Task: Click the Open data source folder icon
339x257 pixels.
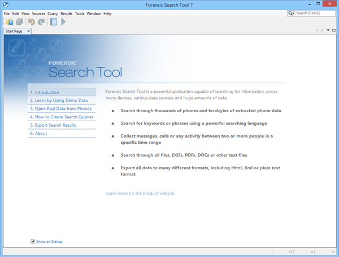Action: (x=9, y=22)
